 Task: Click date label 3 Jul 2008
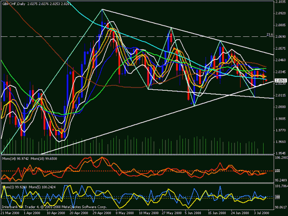click(x=262, y=213)
